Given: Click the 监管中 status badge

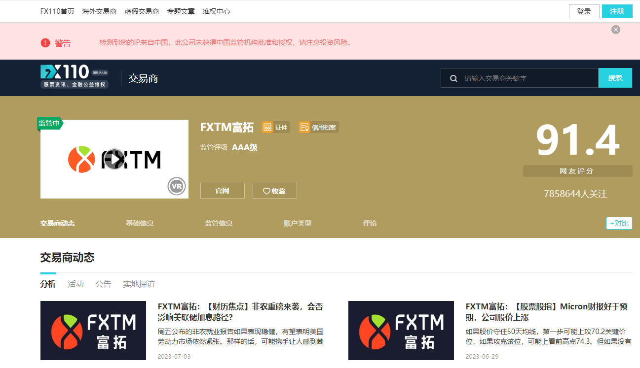Looking at the screenshot, I should tap(50, 123).
